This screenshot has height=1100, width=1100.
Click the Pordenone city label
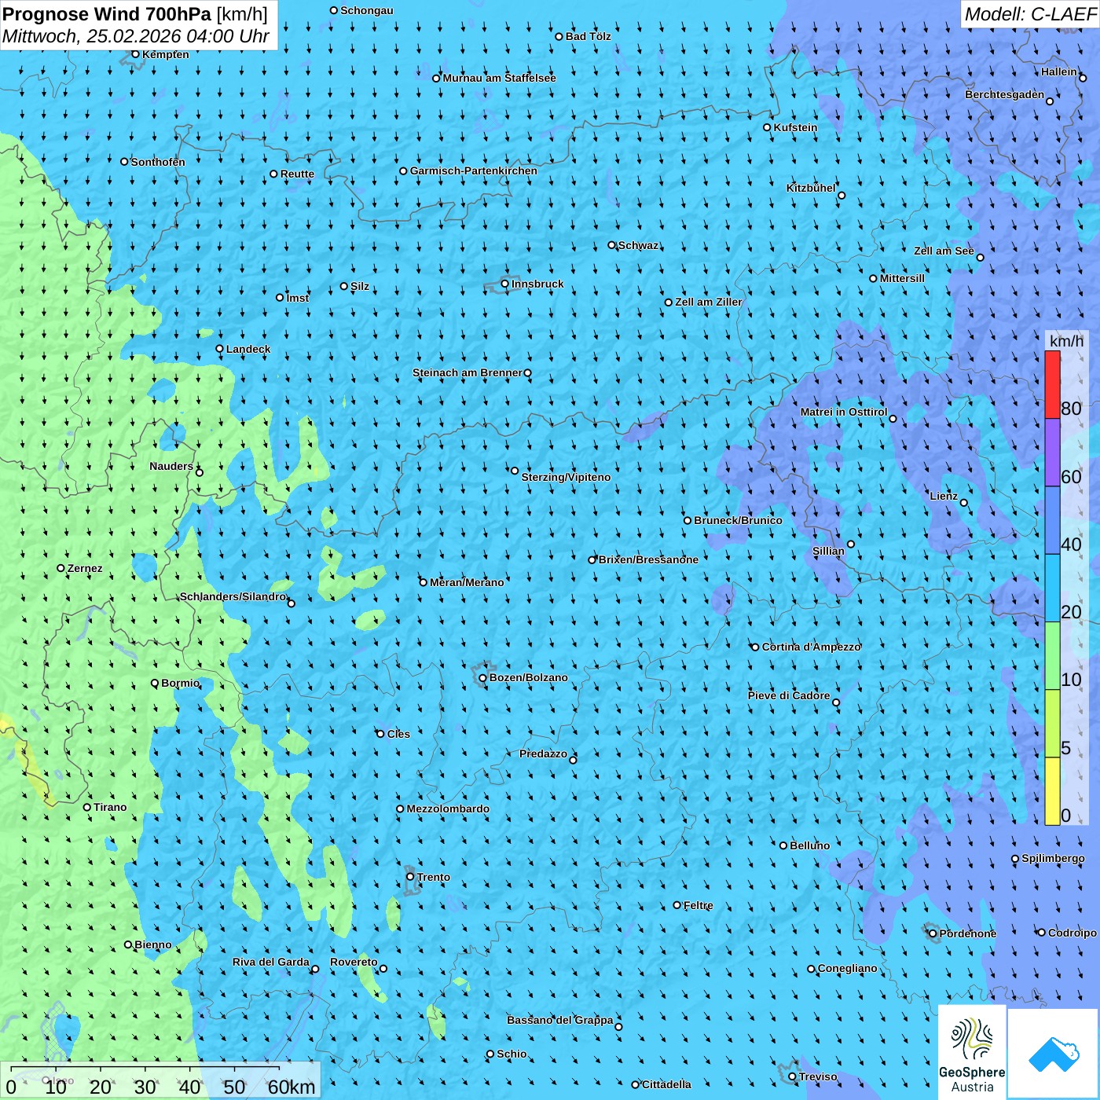[968, 933]
